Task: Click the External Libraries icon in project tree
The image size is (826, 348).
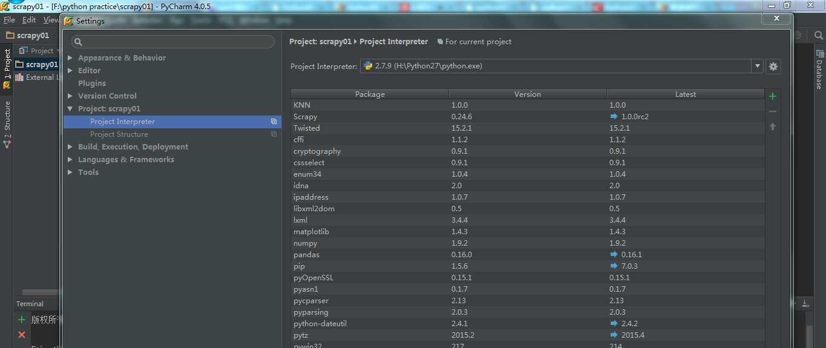Action: click(19, 77)
